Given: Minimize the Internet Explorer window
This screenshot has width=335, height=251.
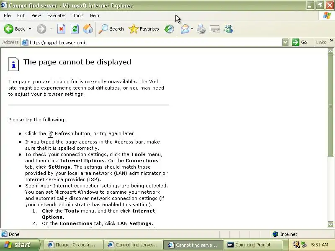Looking at the screenshot, I should [310, 5].
